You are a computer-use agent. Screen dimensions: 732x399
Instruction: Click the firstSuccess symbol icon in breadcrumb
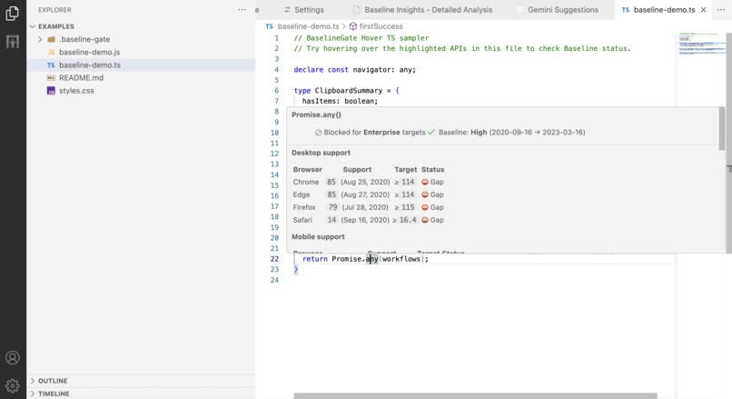click(353, 26)
